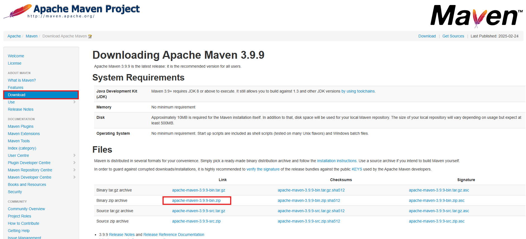The width and height of the screenshot is (526, 239).
Task: Open the installation instructions link
Action: tap(337, 161)
